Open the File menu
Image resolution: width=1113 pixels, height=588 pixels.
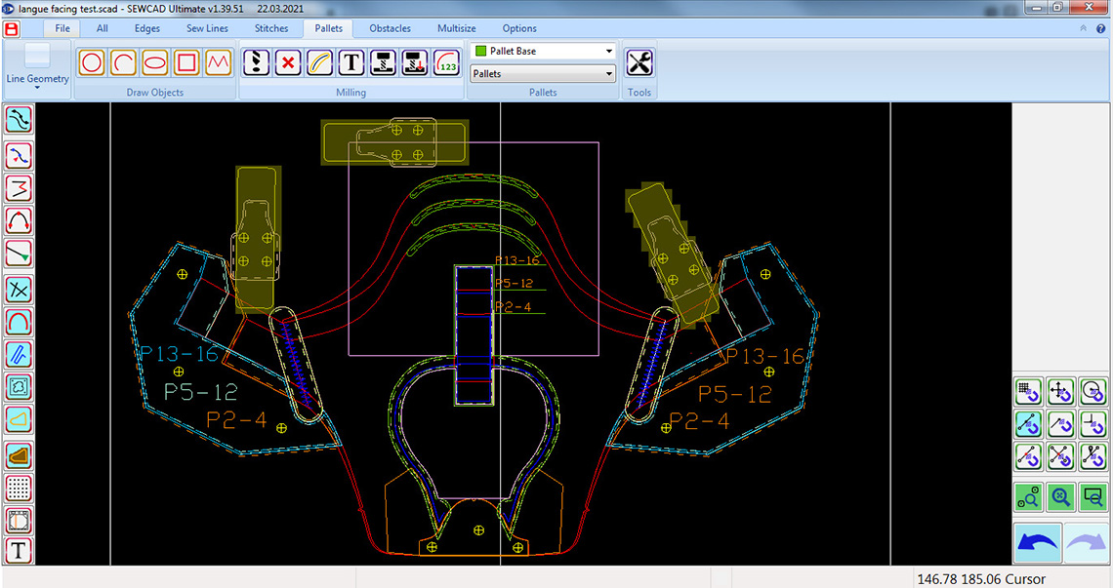(x=62, y=28)
